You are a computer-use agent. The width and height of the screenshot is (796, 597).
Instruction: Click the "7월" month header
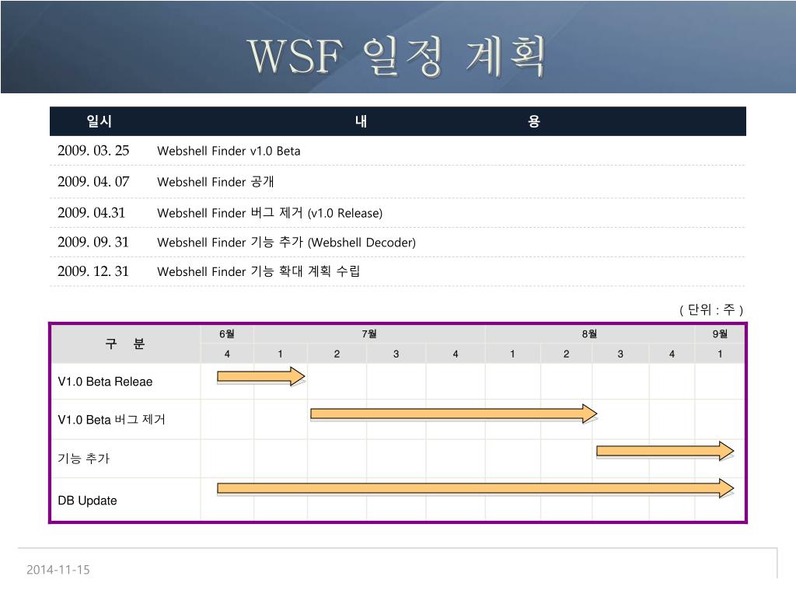(x=369, y=334)
